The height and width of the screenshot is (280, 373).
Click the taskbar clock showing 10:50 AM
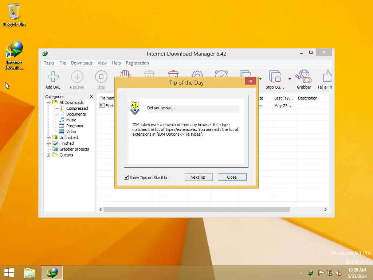point(357,273)
